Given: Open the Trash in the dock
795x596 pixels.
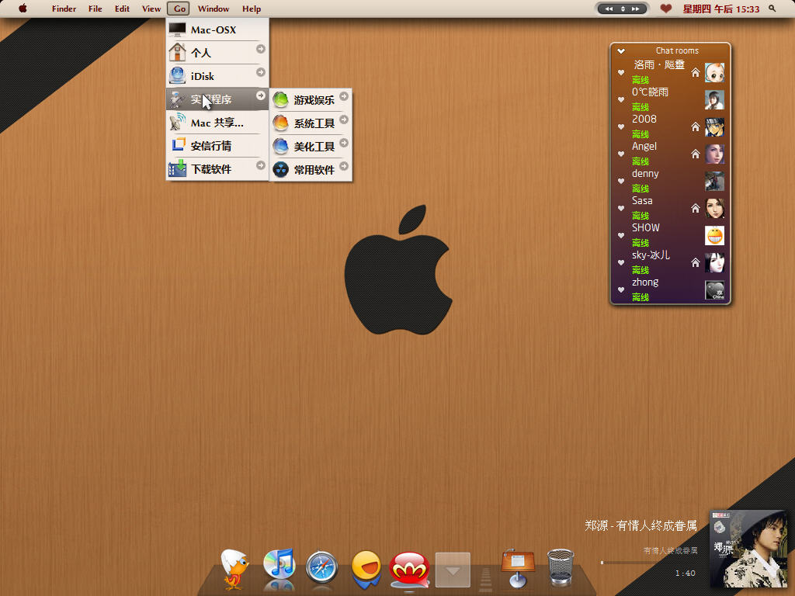Looking at the screenshot, I should coord(561,567).
